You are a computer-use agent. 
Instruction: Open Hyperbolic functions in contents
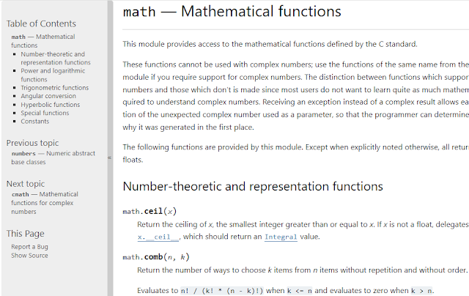[51, 105]
